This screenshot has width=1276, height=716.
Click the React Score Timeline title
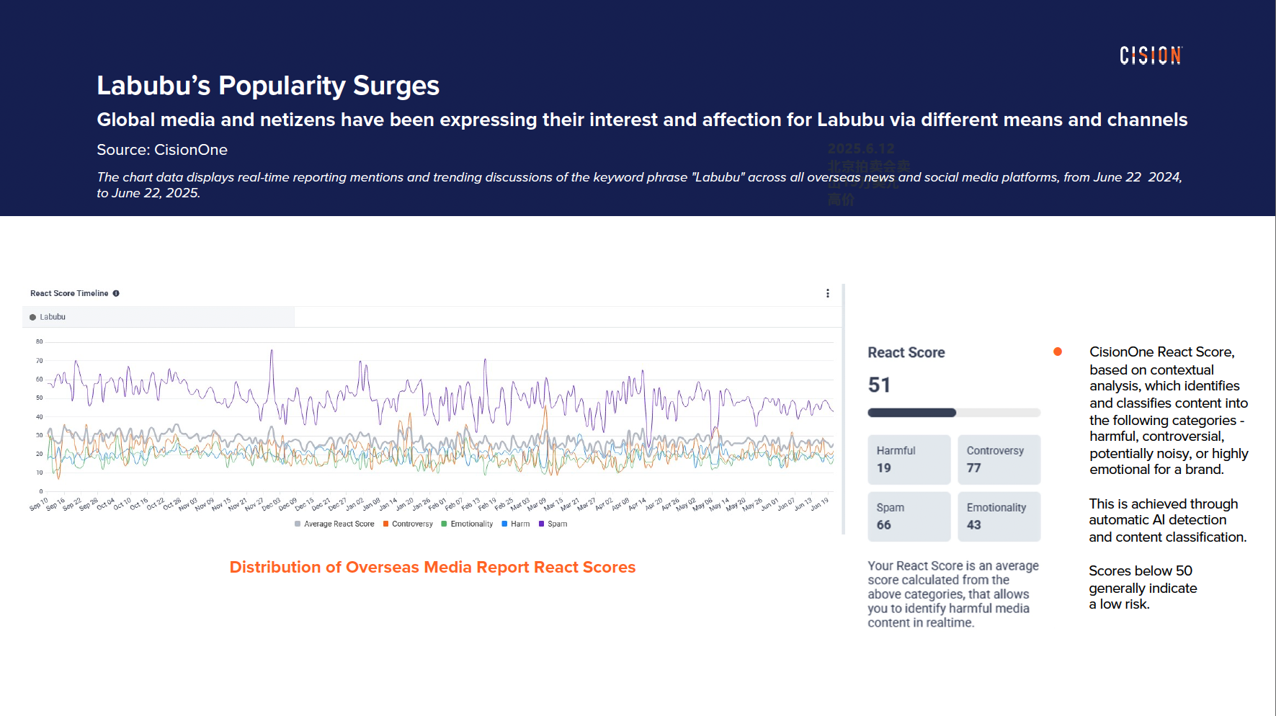pos(69,293)
